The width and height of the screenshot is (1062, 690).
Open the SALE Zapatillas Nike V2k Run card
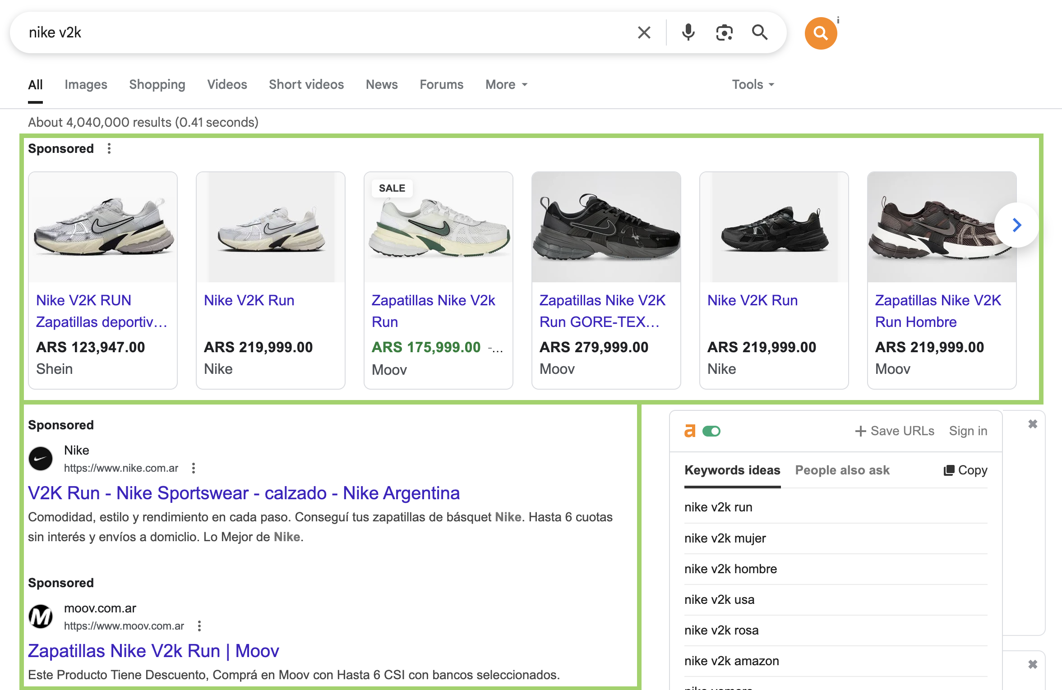pyautogui.click(x=439, y=280)
